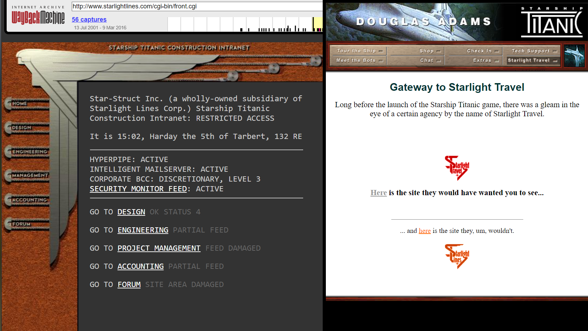Go to the FORUM link in the list
Viewport: 588px width, 331px height.
[x=129, y=285]
